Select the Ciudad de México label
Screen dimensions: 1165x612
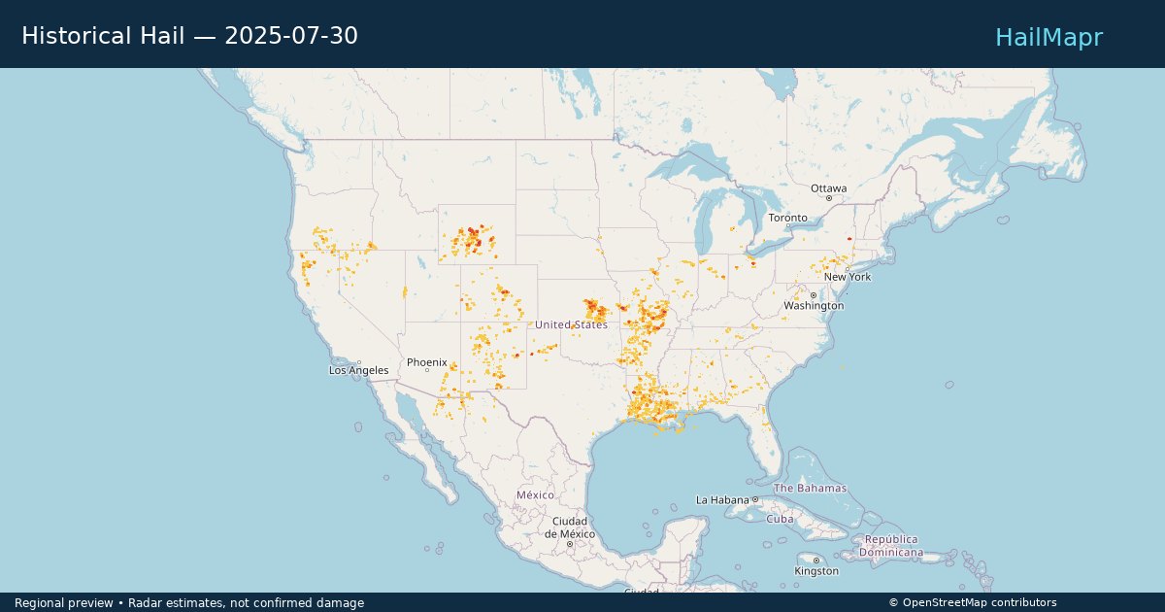(x=570, y=527)
